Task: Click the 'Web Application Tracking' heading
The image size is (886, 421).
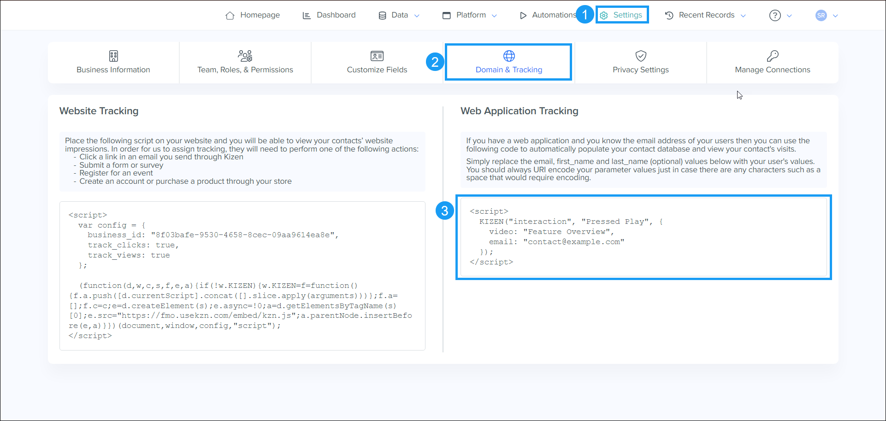Action: click(x=520, y=111)
